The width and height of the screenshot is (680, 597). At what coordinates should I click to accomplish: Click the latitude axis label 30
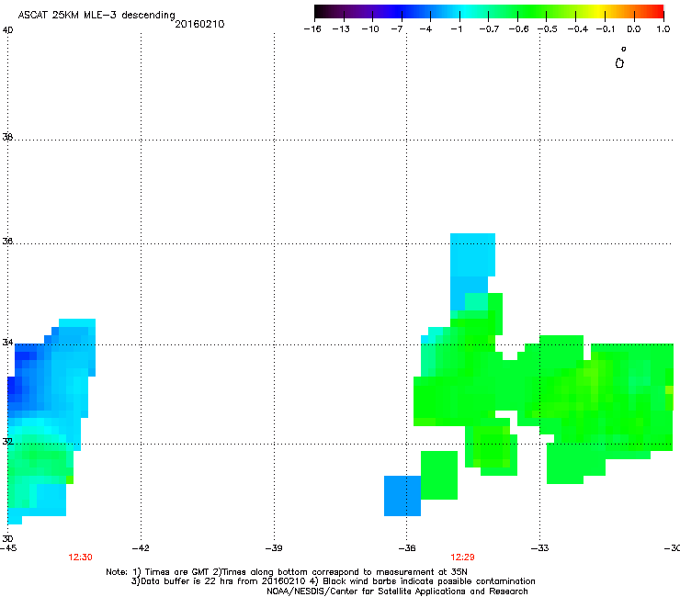[x=7, y=538]
